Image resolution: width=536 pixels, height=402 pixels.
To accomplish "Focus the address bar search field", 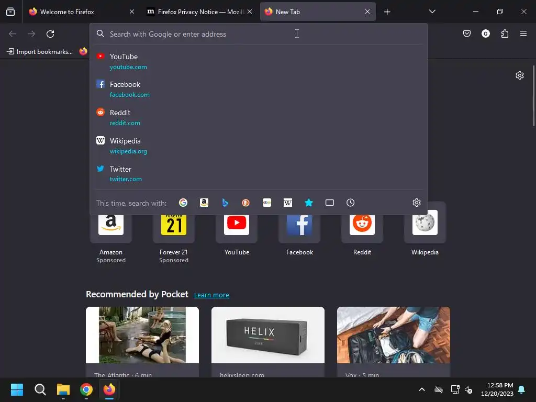I will coord(259,34).
